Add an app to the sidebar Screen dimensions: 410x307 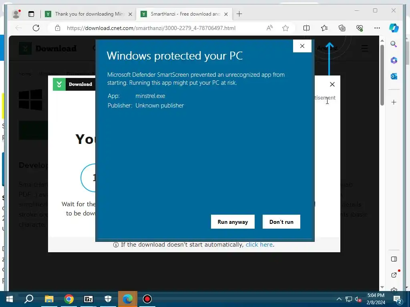(x=394, y=102)
